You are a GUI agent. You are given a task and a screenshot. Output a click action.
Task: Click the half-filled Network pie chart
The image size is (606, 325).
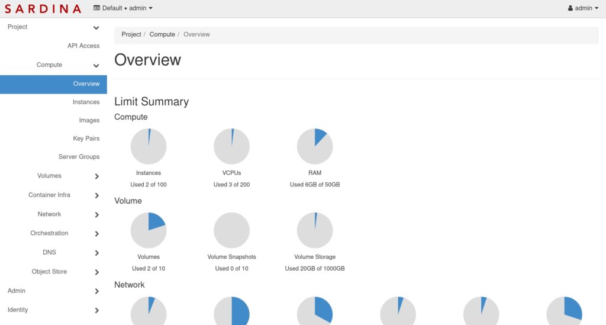click(231, 311)
